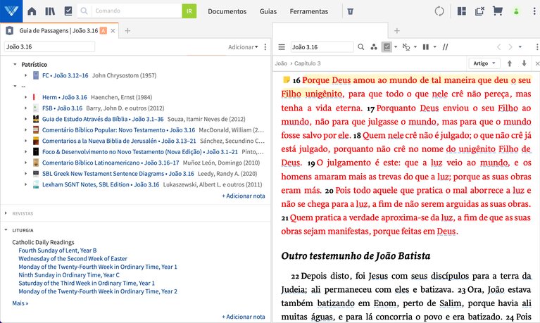Add new tab in the Bible panel
The image size is (540, 323).
(397, 31)
